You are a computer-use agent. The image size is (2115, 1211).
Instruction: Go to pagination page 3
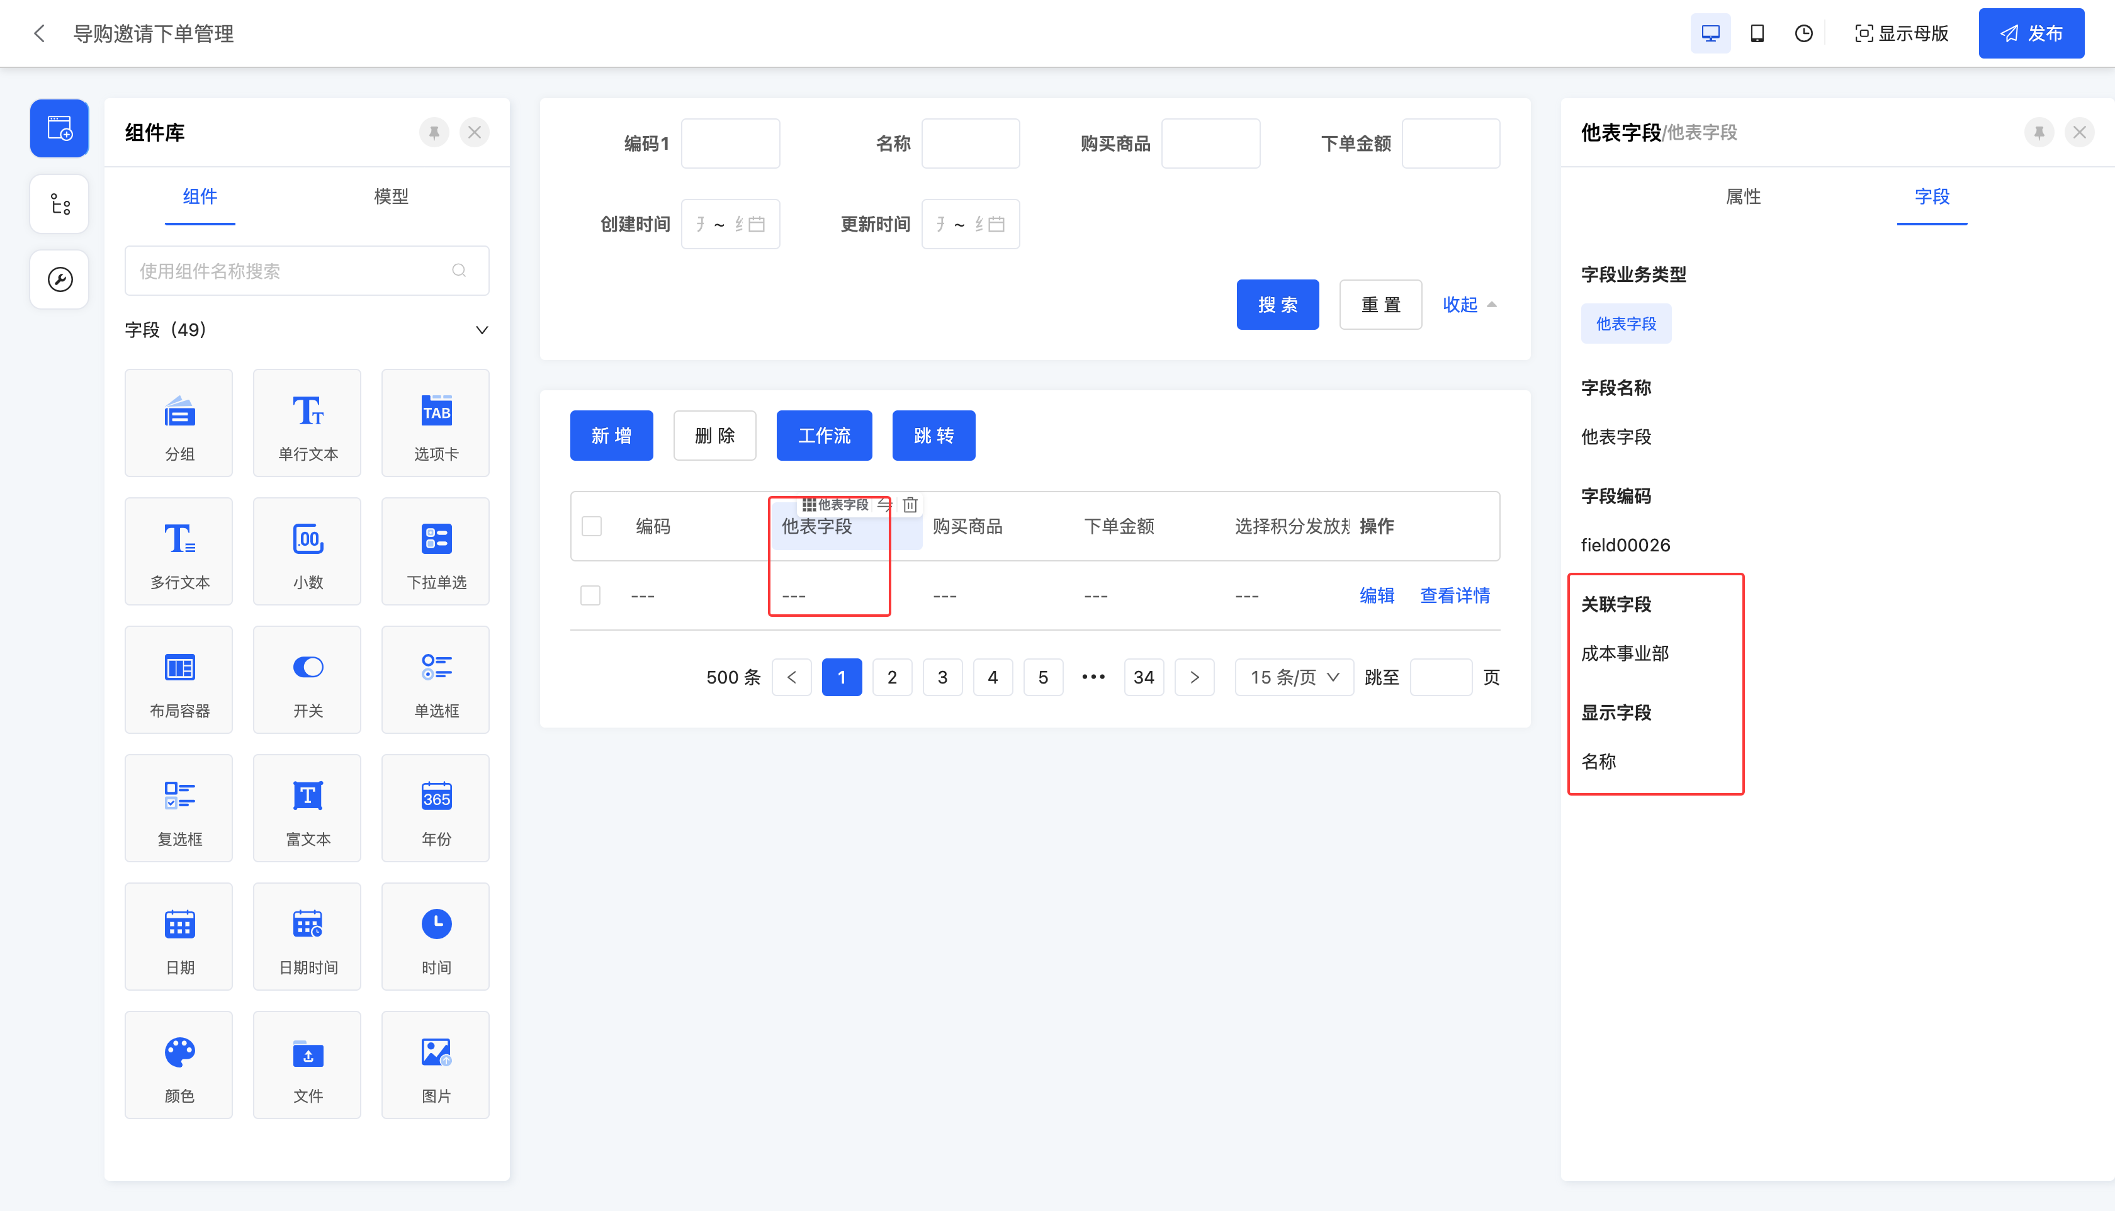point(942,677)
